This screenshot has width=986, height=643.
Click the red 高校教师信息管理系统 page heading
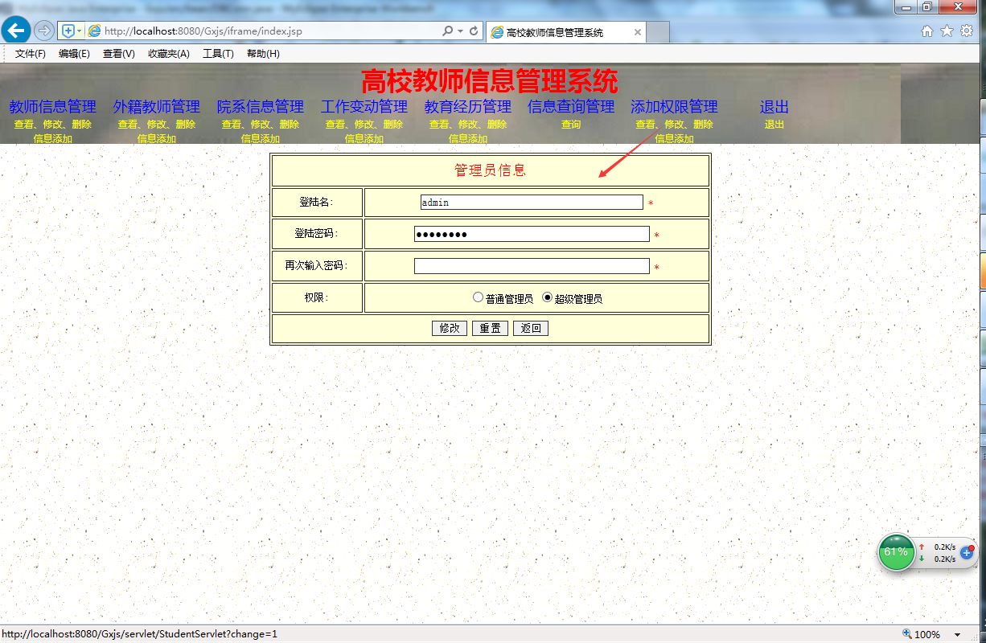pyautogui.click(x=490, y=81)
